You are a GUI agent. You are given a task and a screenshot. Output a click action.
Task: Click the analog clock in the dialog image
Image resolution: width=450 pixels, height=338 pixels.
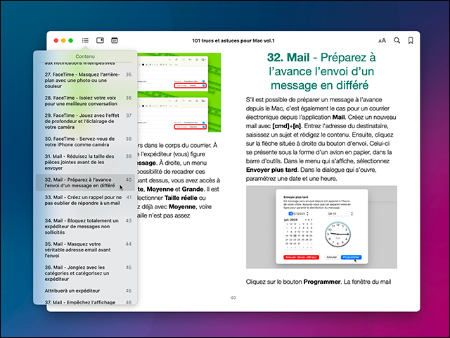[337, 234]
